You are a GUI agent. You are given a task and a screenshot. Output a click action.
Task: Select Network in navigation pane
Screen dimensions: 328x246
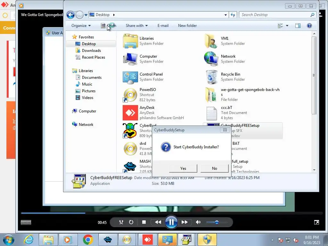point(86,125)
